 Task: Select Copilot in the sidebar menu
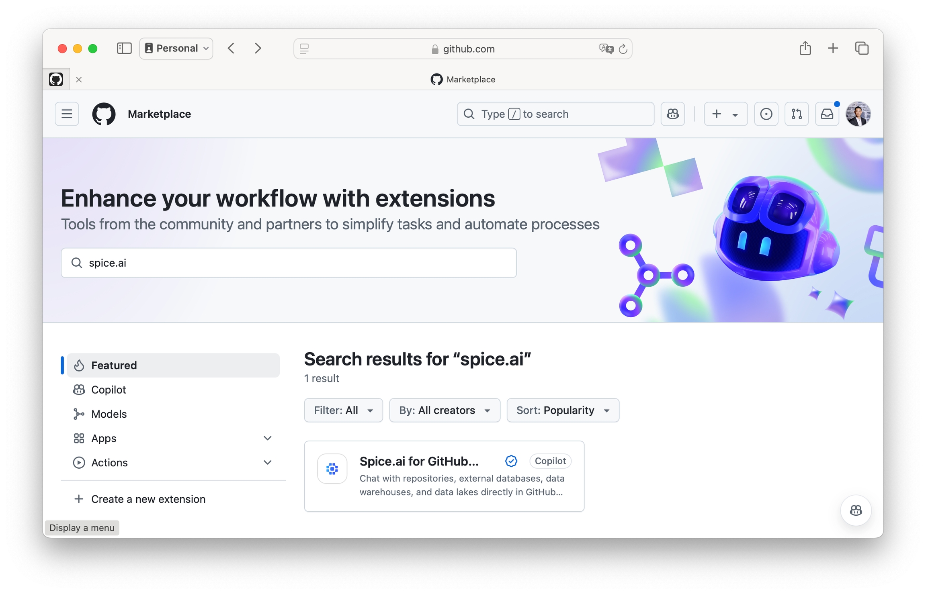[x=109, y=390]
